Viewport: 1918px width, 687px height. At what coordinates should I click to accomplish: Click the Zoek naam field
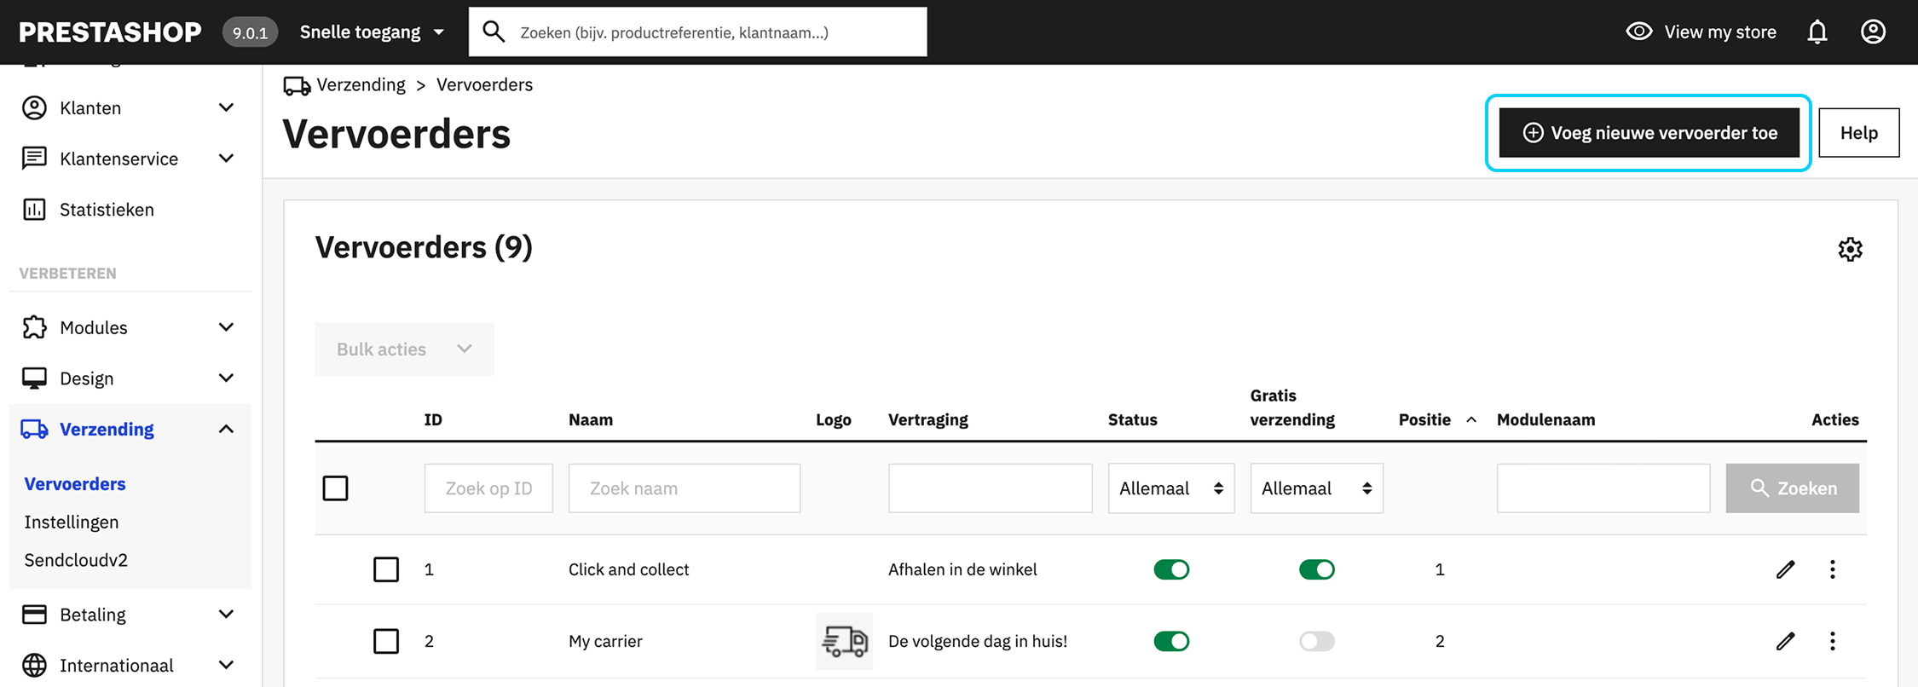[685, 488]
